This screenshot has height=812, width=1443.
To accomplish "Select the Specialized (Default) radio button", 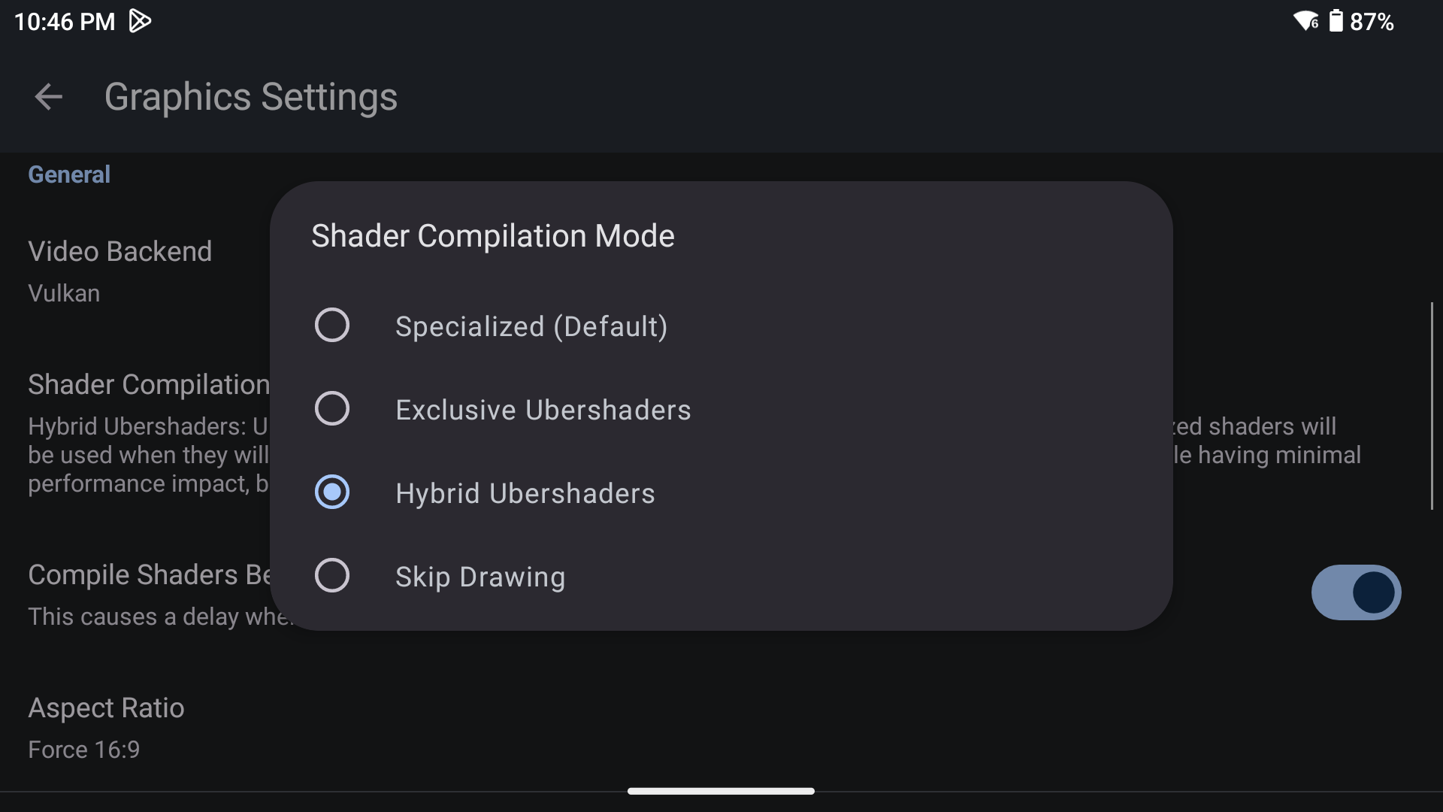I will (331, 326).
